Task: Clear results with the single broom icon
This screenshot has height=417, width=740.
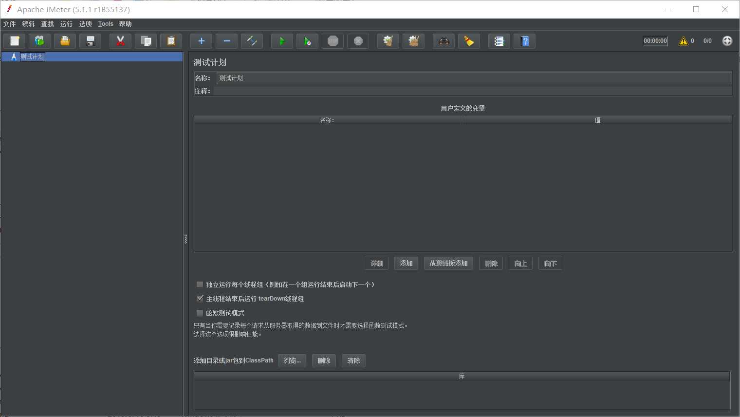Action: [388, 41]
